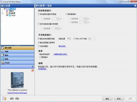The height and width of the screenshot is (102, 137).
Task: Click the 热键 keyboard icon in navigation pane
Action: (x=3, y=51)
